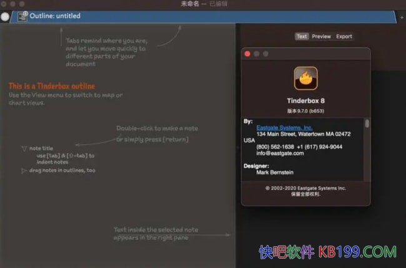This screenshot has width=406, height=268.
Task: Select the "Outline: untitled" tab
Action: click(x=55, y=16)
